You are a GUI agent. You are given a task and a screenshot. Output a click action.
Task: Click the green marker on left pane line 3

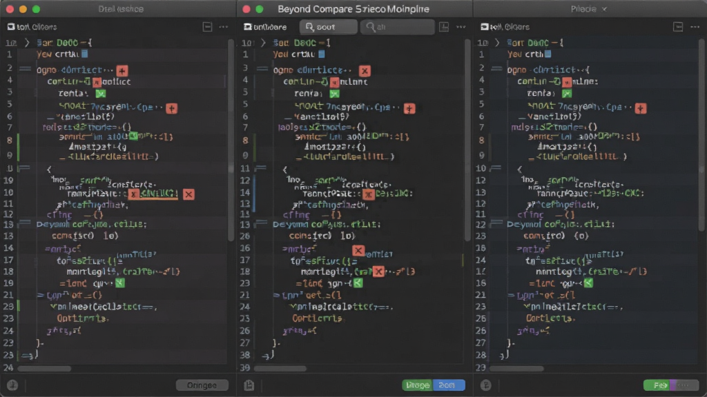101,94
